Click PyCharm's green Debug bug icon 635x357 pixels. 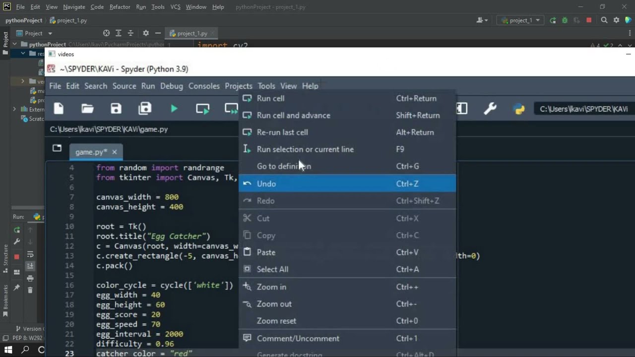[565, 20]
